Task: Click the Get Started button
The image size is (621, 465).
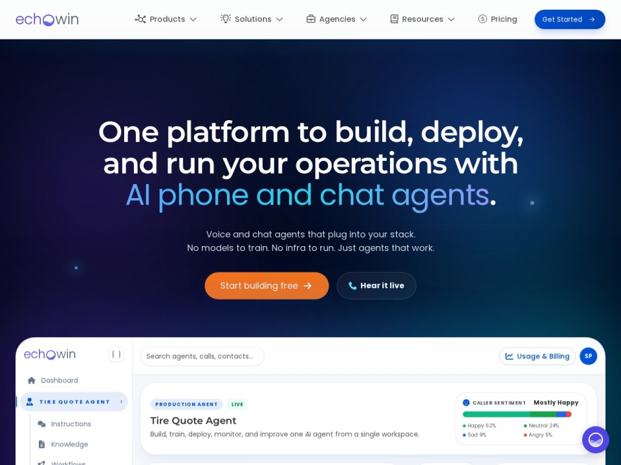Action: [570, 19]
